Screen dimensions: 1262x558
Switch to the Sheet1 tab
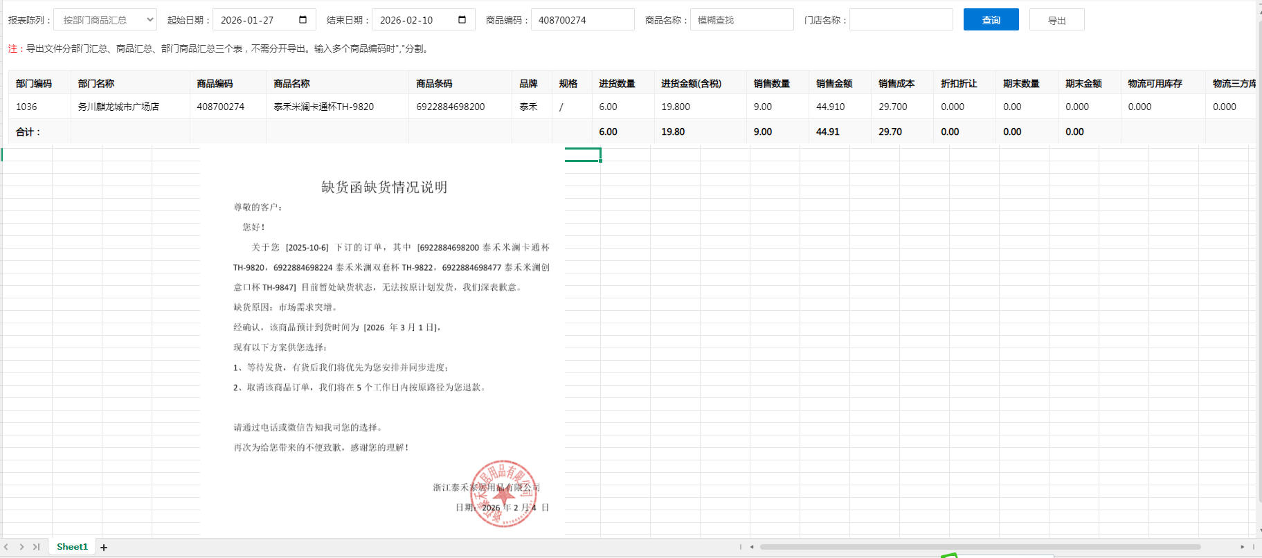point(72,547)
